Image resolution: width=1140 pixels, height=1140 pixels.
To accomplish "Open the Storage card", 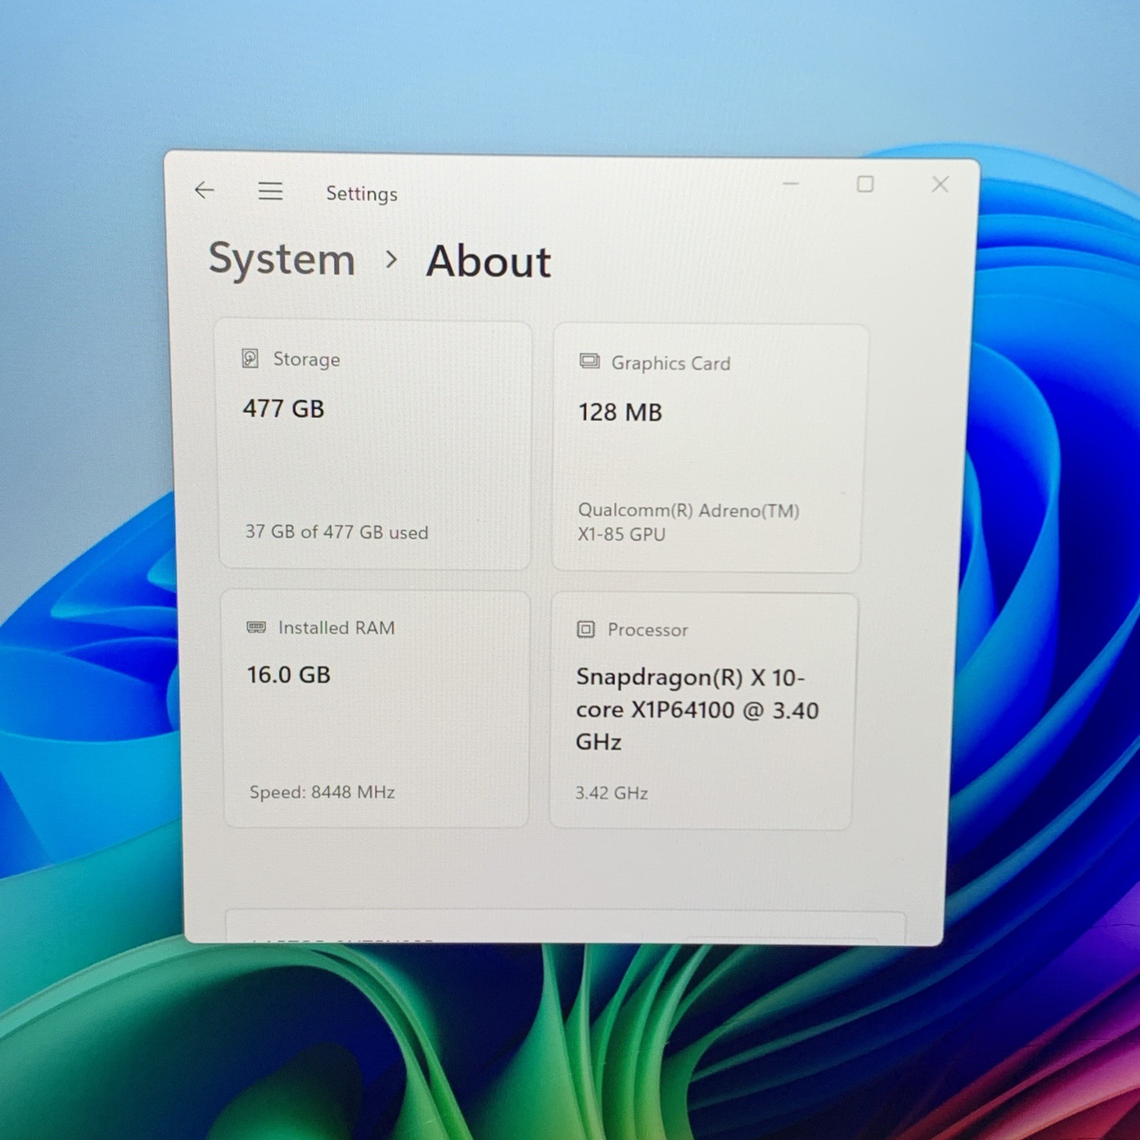I will point(375,445).
